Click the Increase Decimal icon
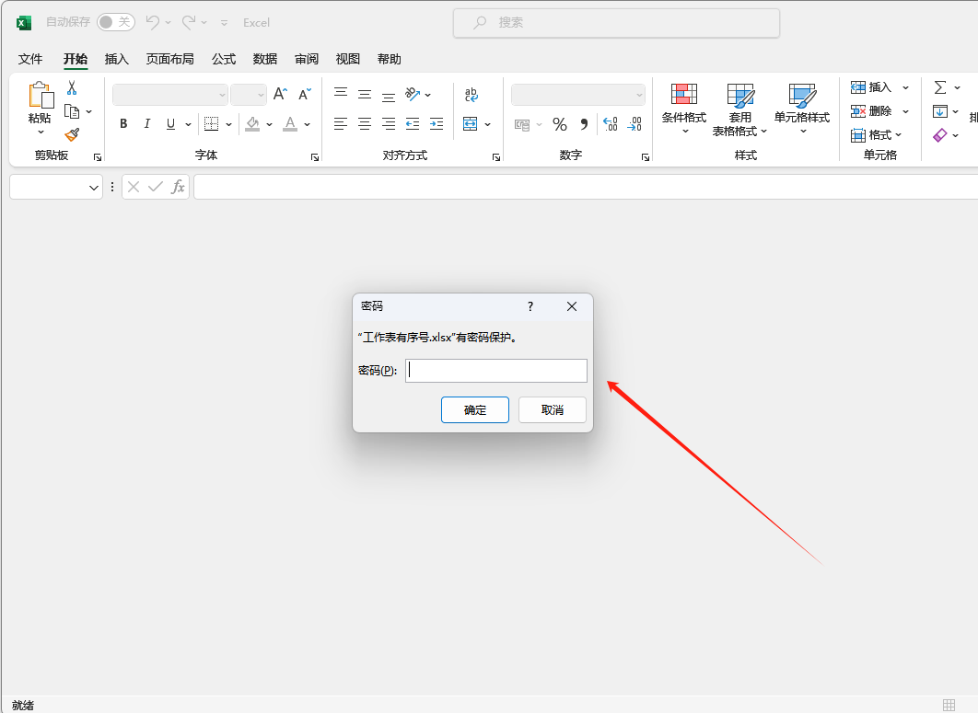The height and width of the screenshot is (713, 978). 611,122
